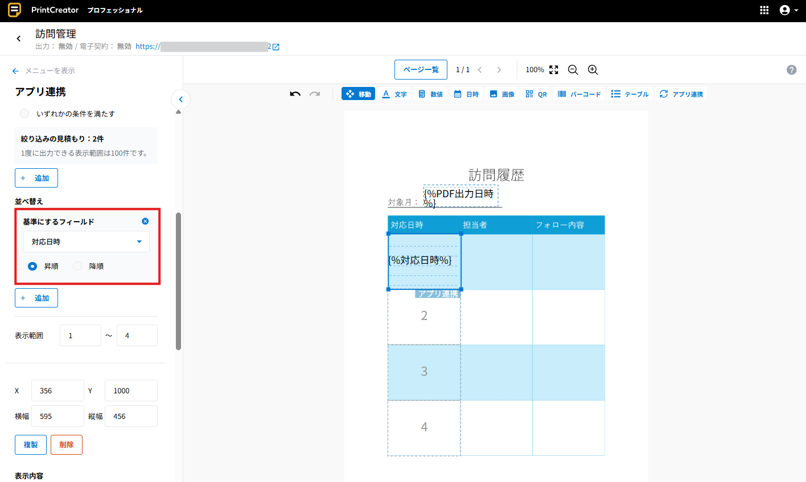806x482 pixels.
Task: Select the アプリ連携 toolbar item
Action: [681, 94]
